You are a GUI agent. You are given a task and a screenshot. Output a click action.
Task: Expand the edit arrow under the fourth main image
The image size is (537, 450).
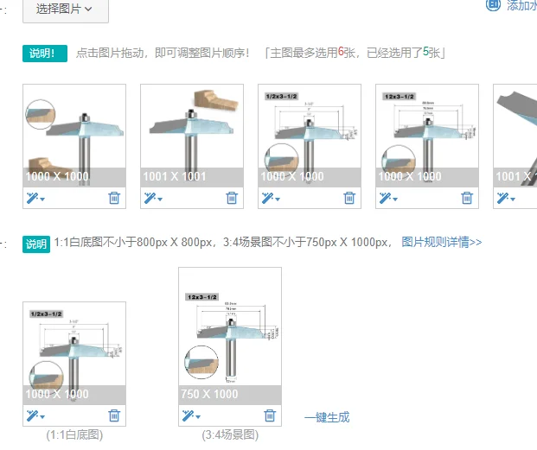[x=395, y=199]
